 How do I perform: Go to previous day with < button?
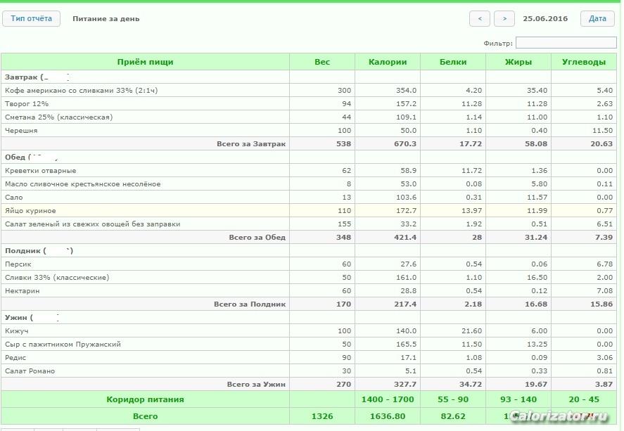click(480, 19)
